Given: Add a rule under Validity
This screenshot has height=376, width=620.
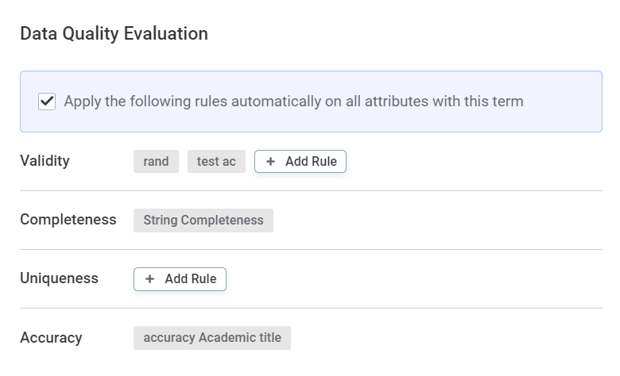Looking at the screenshot, I should tap(300, 162).
